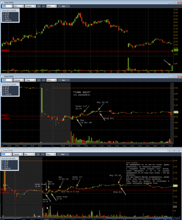Click the Bar button in top chart

pyautogui.click(x=64, y=6)
